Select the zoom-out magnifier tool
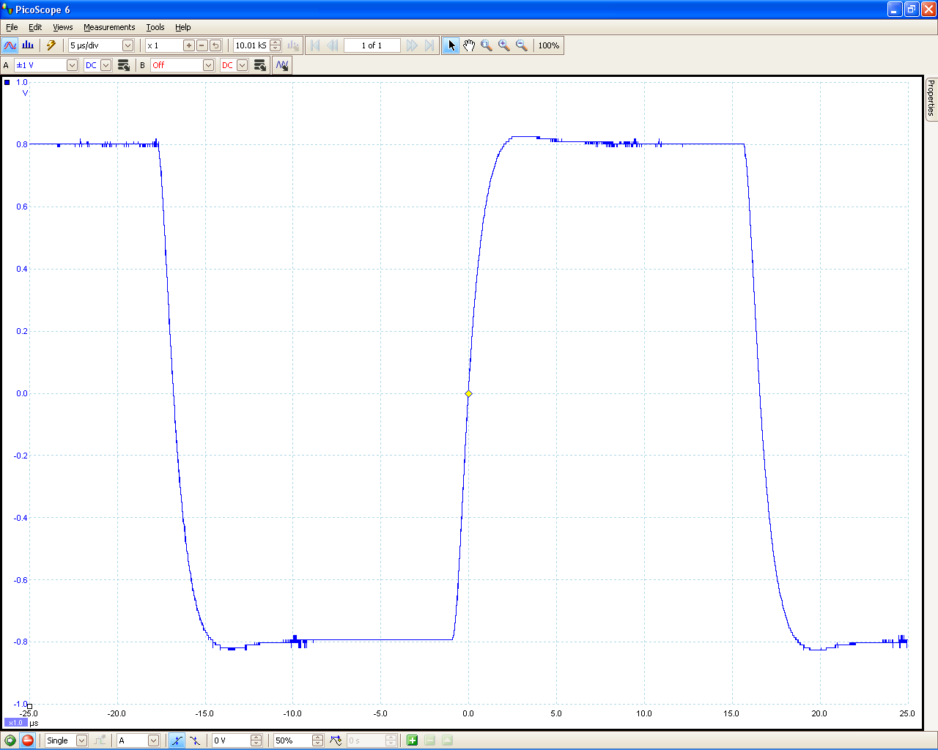The width and height of the screenshot is (938, 750). pyautogui.click(x=522, y=45)
